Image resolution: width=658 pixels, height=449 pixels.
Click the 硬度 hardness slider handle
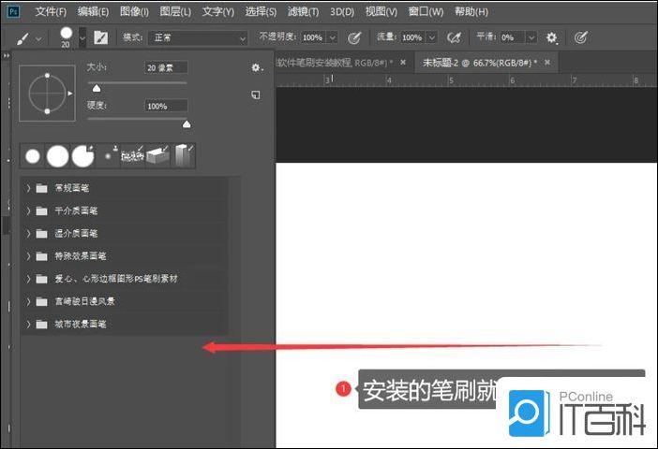pos(187,124)
